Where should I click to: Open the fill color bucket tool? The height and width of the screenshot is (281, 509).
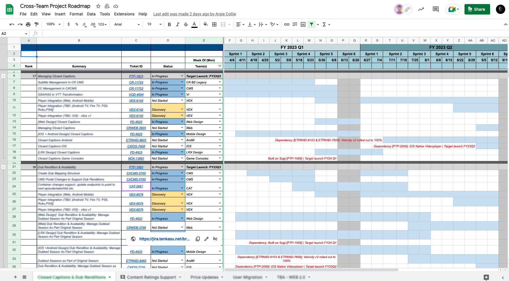click(x=206, y=24)
